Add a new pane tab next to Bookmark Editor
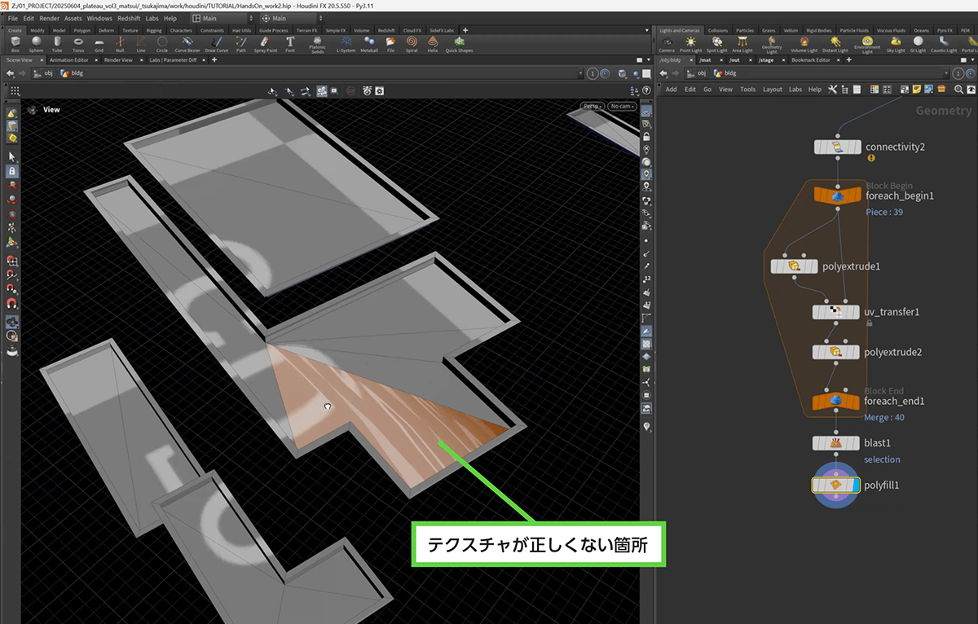 [848, 59]
